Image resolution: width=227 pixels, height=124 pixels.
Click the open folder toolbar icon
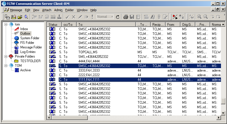pyautogui.click(x=20, y=17)
